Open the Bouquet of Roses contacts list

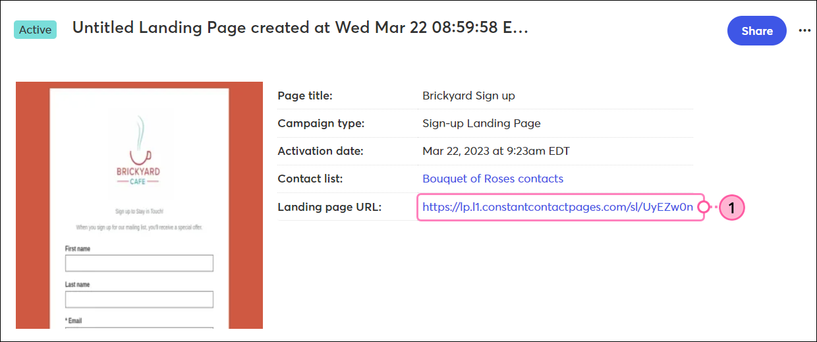pyautogui.click(x=493, y=179)
